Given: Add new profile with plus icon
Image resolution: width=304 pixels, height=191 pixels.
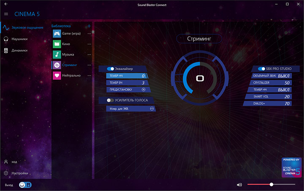Looking at the screenshot, I should coord(89,26).
